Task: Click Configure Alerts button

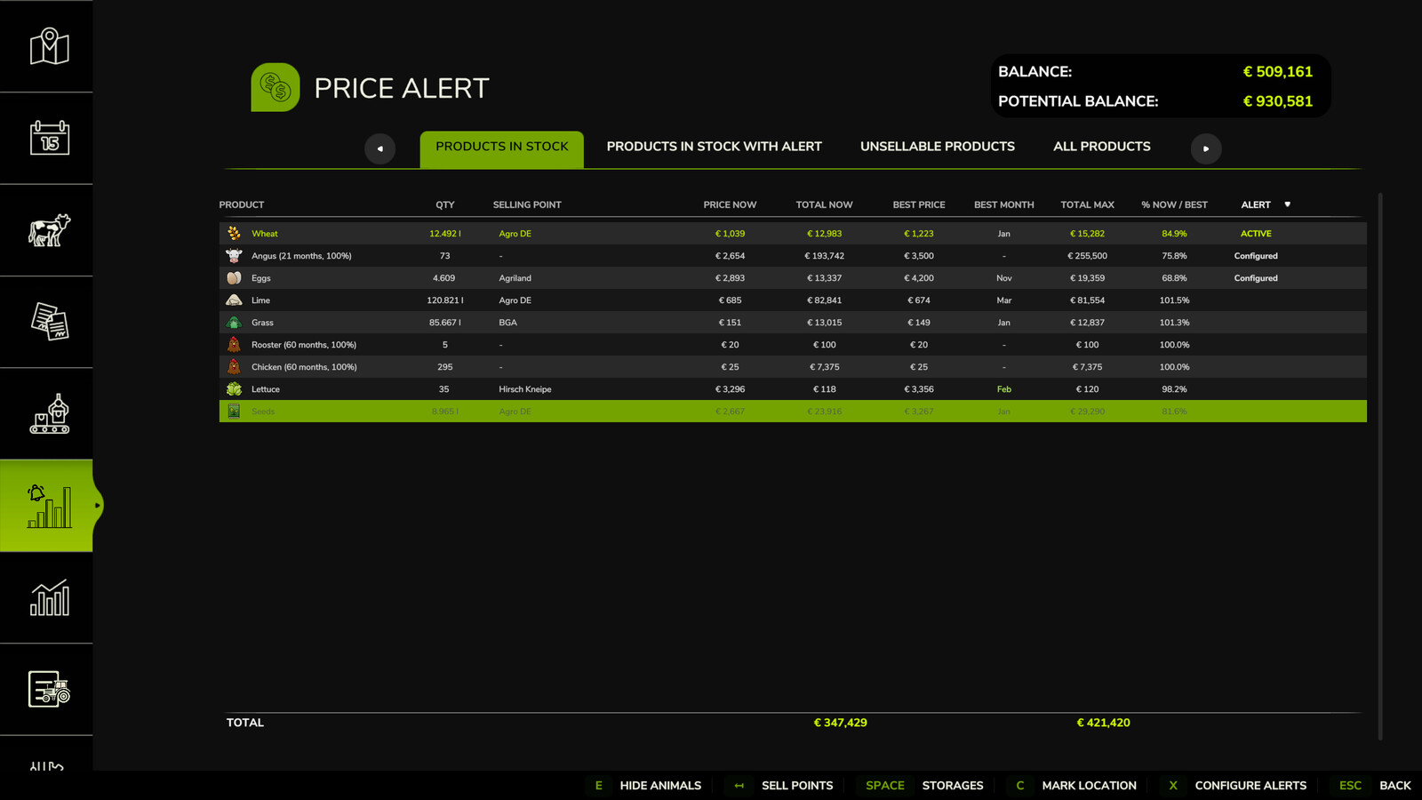Action: (1250, 786)
